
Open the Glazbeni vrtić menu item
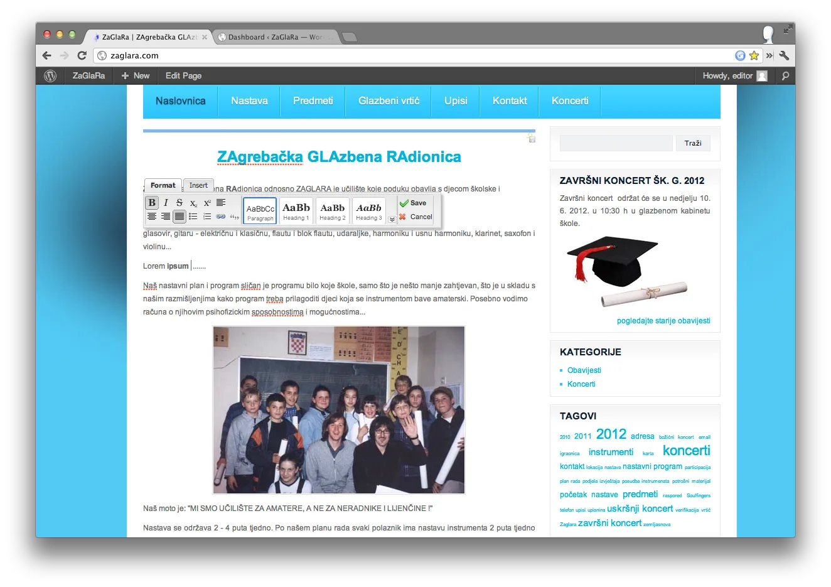(x=389, y=101)
